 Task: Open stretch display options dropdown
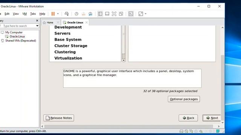tap(146, 14)
